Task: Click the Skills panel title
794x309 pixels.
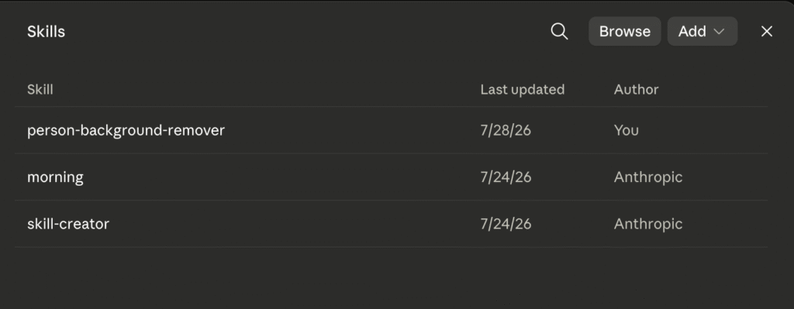Action: coord(46,31)
